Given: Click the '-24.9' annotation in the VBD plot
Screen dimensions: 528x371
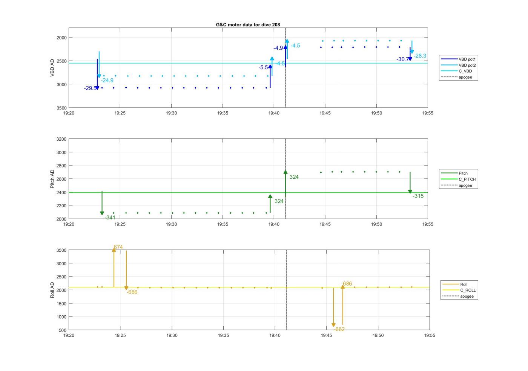Looking at the screenshot, I should [x=107, y=80].
